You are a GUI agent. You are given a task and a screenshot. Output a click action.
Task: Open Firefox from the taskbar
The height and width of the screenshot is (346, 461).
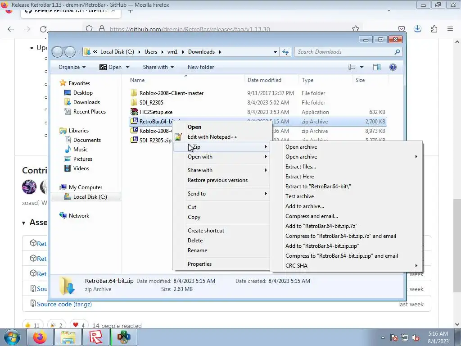tap(40, 337)
